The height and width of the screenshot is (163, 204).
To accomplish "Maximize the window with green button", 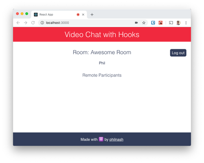I will coord(27,14).
